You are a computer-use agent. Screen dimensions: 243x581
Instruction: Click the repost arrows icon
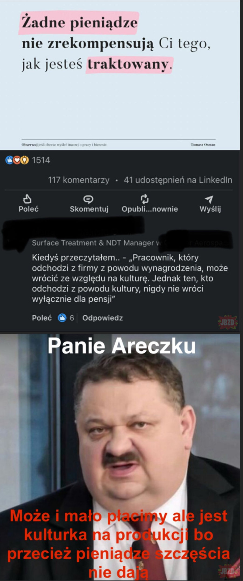(x=145, y=199)
